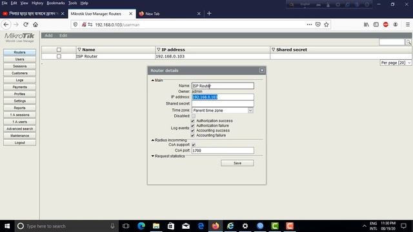Bookmark this page with the star icon
Screen dimensions: 413x232
coord(327,24)
